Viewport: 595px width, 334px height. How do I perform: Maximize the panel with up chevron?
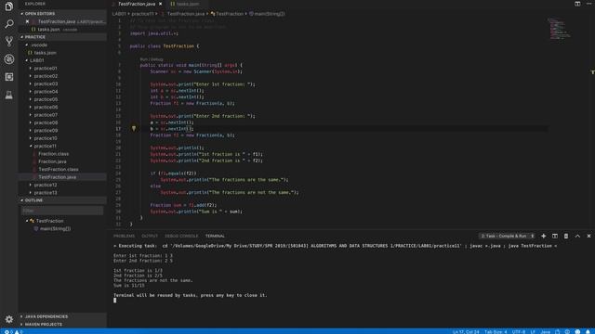tap(577, 236)
